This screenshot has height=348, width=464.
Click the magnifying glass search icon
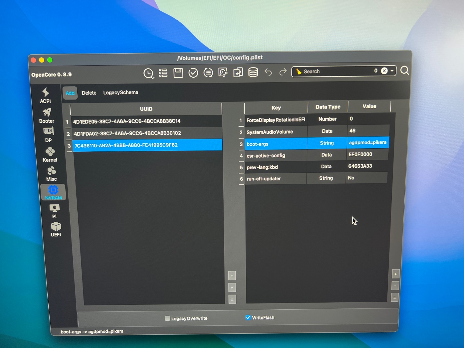click(405, 71)
